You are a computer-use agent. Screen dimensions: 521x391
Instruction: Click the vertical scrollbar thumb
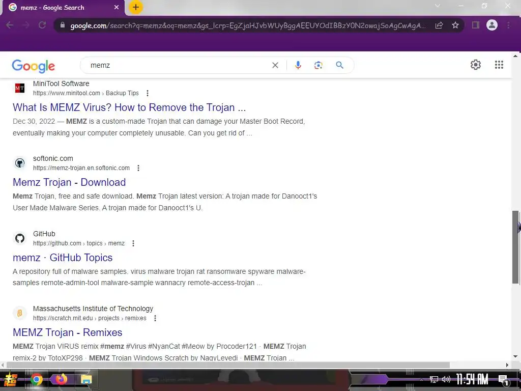515,247
